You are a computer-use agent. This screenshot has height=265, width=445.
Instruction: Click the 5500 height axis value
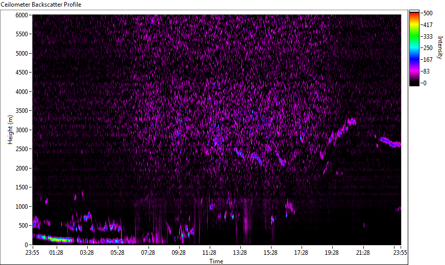pos(21,34)
